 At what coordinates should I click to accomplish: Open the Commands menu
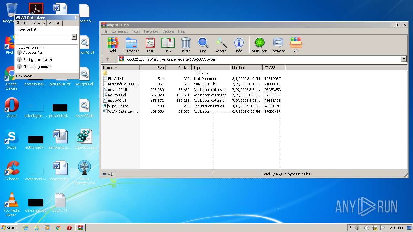120,31
